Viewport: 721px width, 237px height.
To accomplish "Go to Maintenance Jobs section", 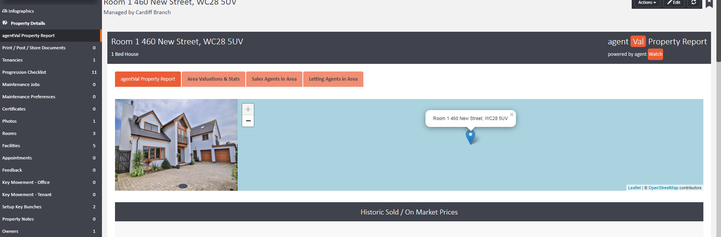I will coord(21,84).
